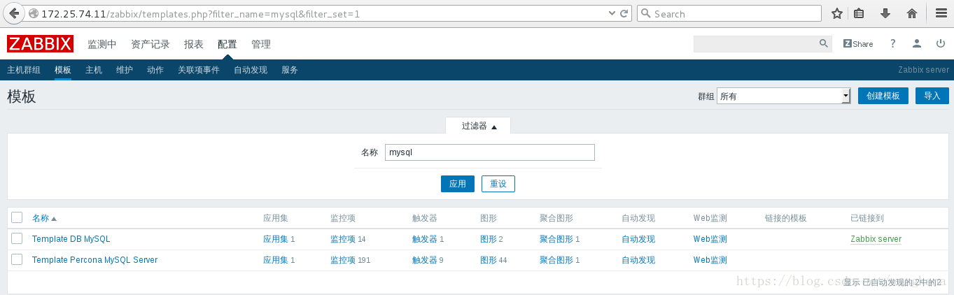This screenshot has height=295, width=954.
Task: Click the 导入 button
Action: (x=932, y=96)
